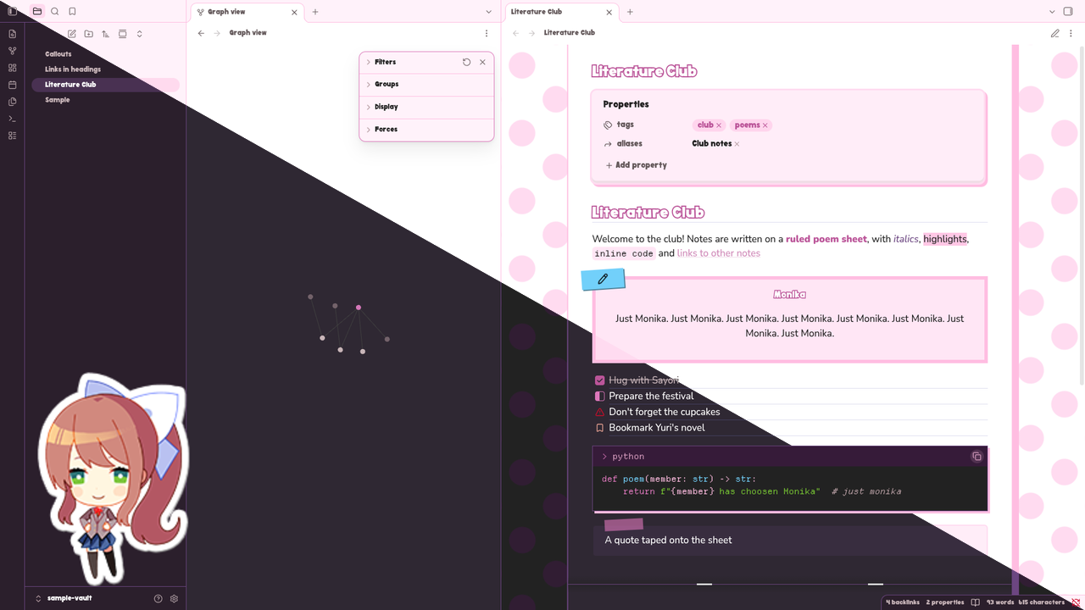Expand or collapse all folders icon

point(140,34)
